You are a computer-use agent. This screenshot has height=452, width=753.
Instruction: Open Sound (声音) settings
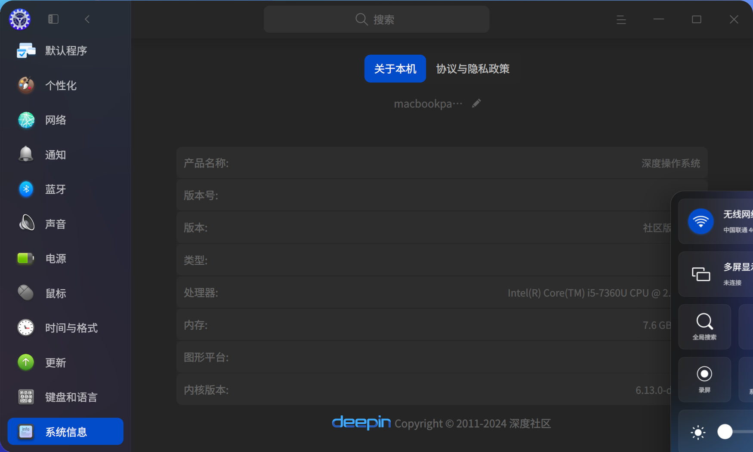pyautogui.click(x=65, y=224)
